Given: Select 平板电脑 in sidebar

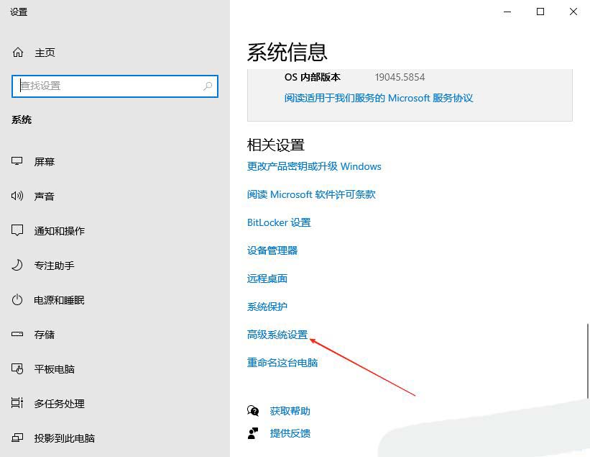Looking at the screenshot, I should pyautogui.click(x=54, y=369).
